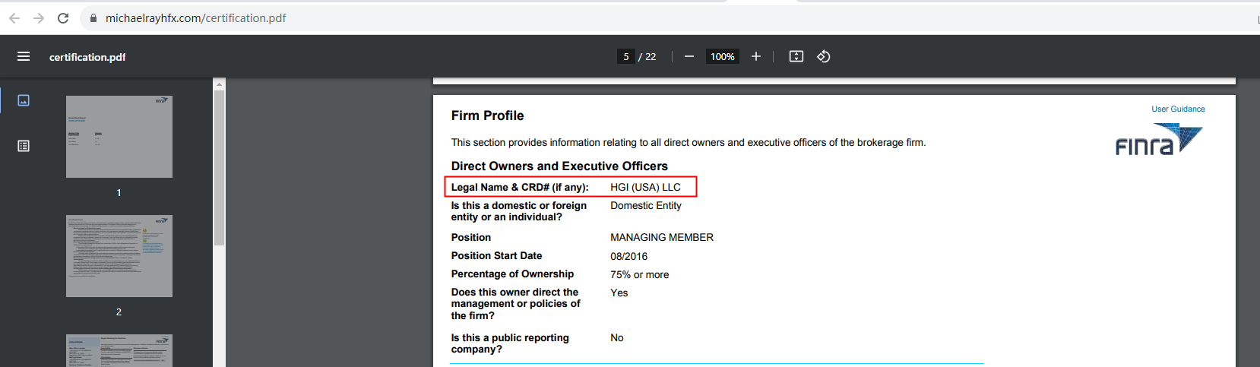
Task: Click the browser forward arrow
Action: pyautogui.click(x=39, y=18)
